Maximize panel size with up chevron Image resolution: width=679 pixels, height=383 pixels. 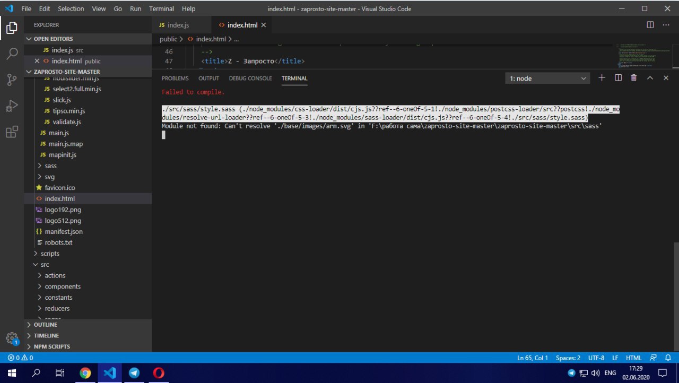click(x=650, y=78)
